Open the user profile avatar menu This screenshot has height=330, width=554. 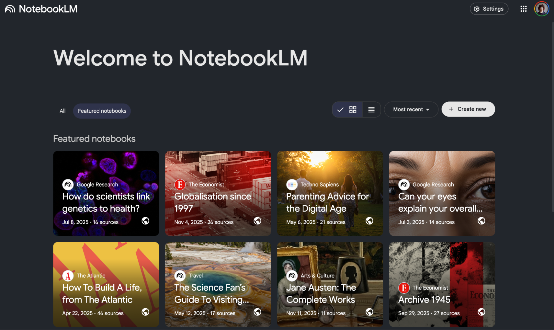coord(541,9)
